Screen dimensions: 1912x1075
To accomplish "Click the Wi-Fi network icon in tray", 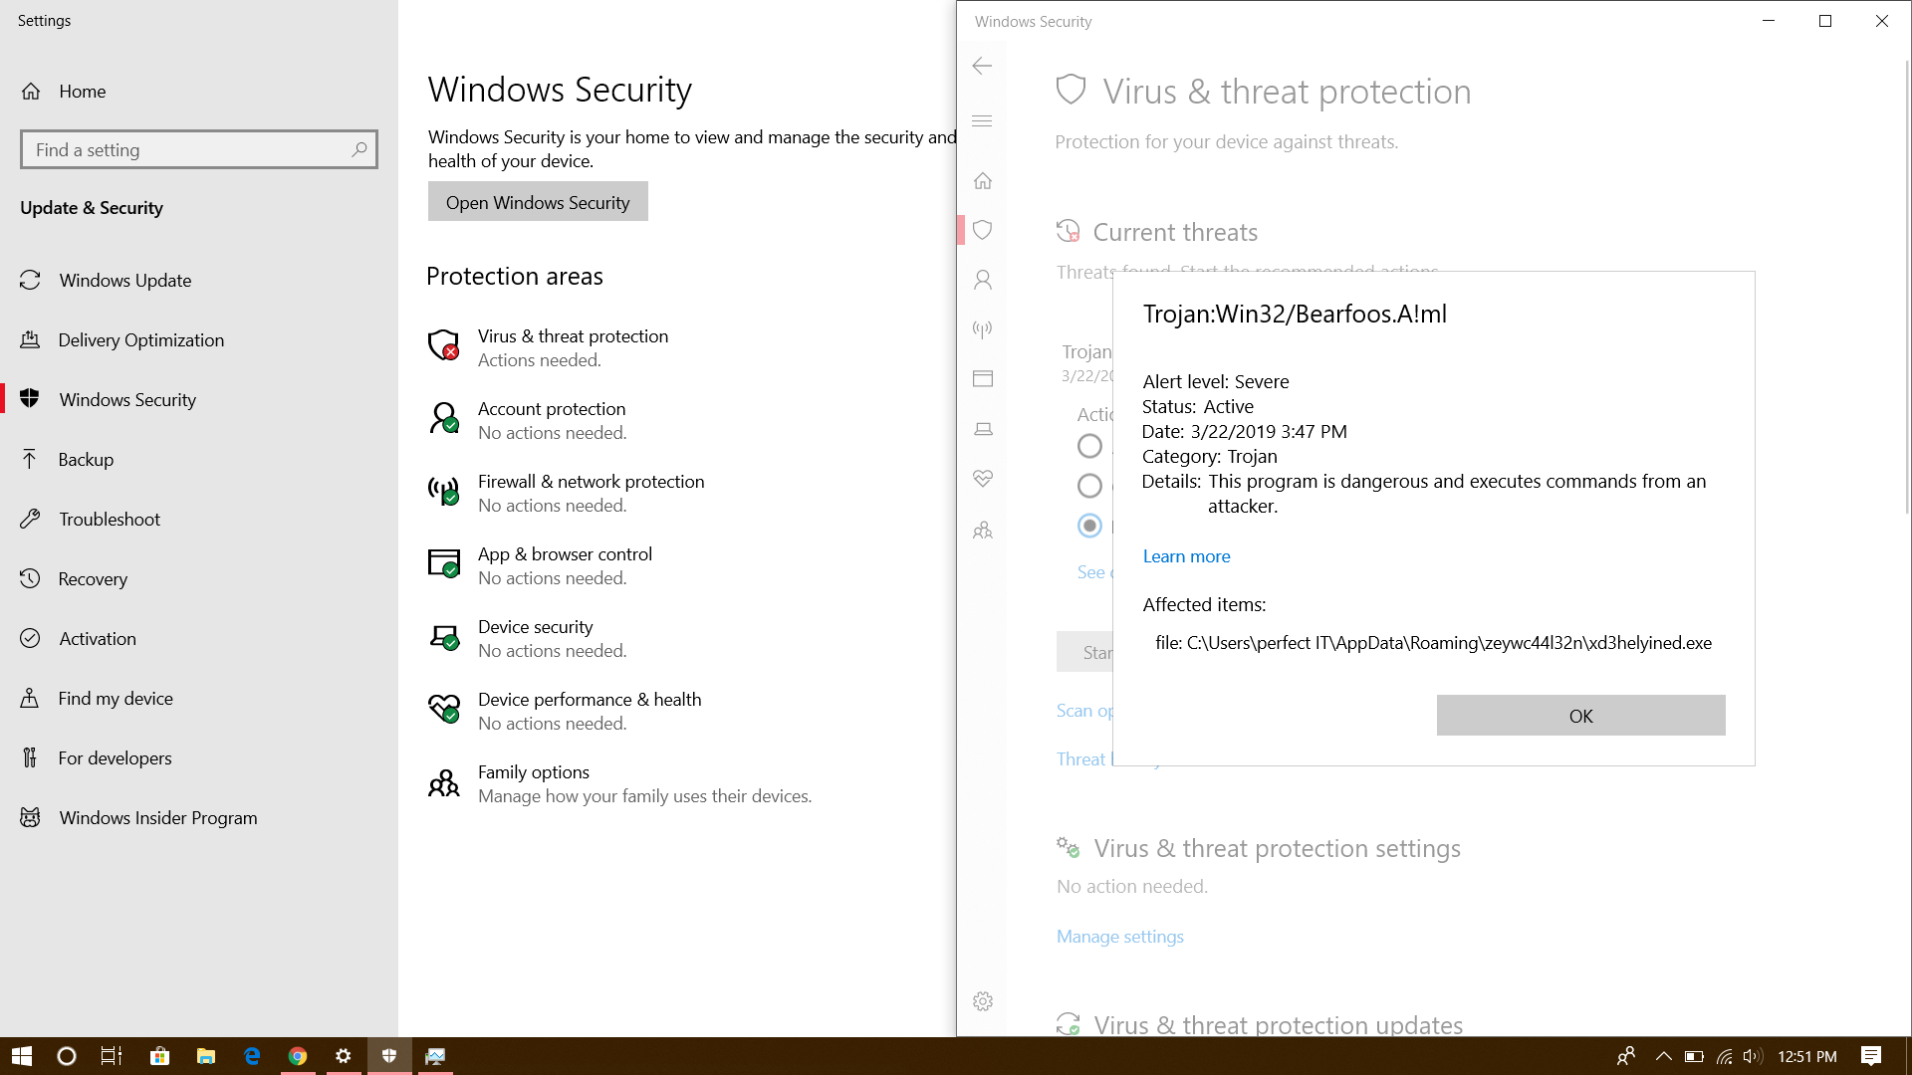I will click(1724, 1056).
